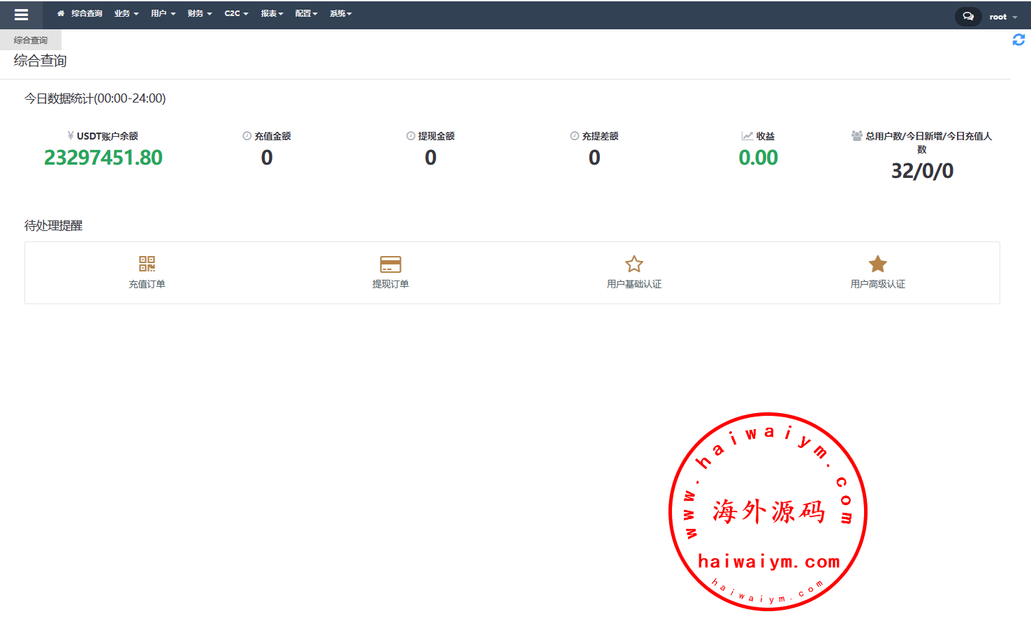Expand the 用户 dropdown menu
Screen dimensions: 1031x637
163,13
